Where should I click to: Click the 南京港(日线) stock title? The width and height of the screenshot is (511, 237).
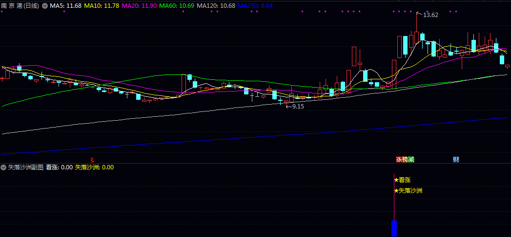tap(20, 5)
